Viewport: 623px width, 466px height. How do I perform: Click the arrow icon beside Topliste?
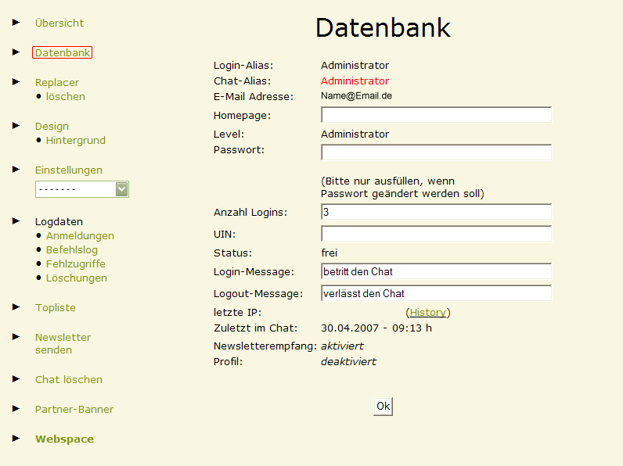tap(16, 306)
